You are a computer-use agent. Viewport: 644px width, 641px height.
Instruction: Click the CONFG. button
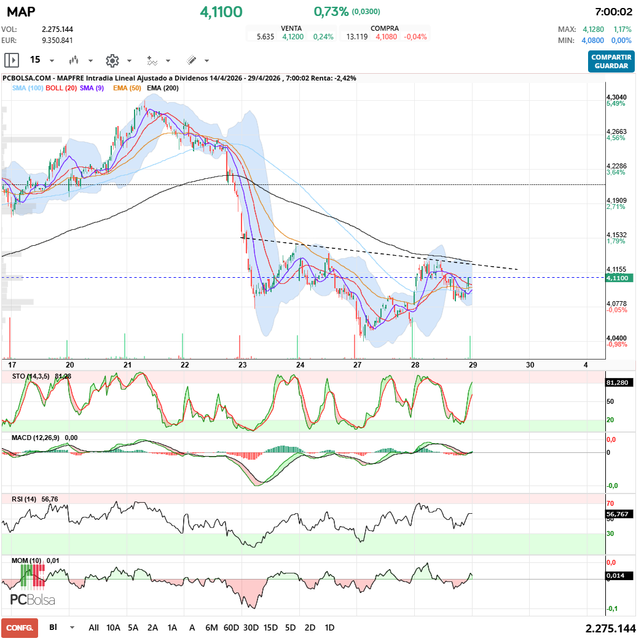(x=19, y=628)
